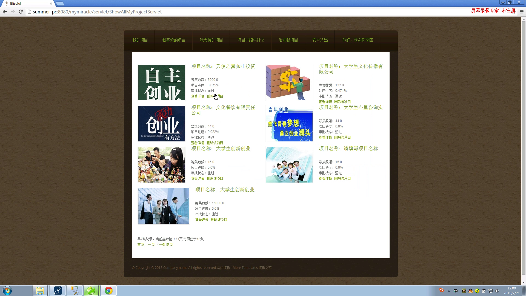Image resolution: width=526 pixels, height=296 pixels.
Task: Open the QQ penguin tray icon
Action: [x=471, y=291]
